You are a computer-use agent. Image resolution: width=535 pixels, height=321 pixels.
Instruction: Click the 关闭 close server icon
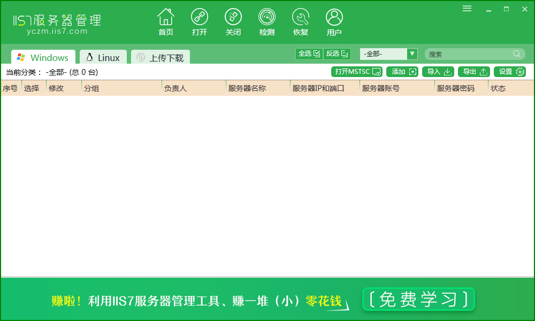click(x=233, y=21)
